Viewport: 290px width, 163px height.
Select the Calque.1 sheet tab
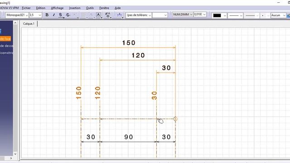coord(29,24)
